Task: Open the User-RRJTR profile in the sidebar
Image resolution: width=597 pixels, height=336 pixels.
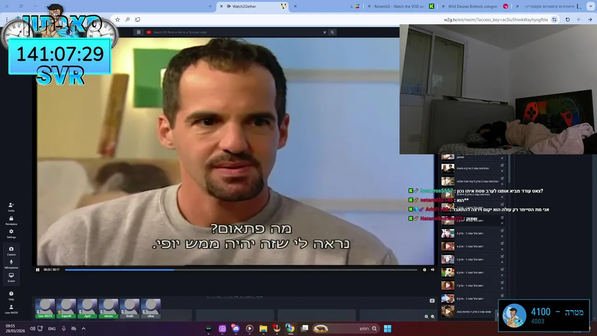Action: point(11,309)
